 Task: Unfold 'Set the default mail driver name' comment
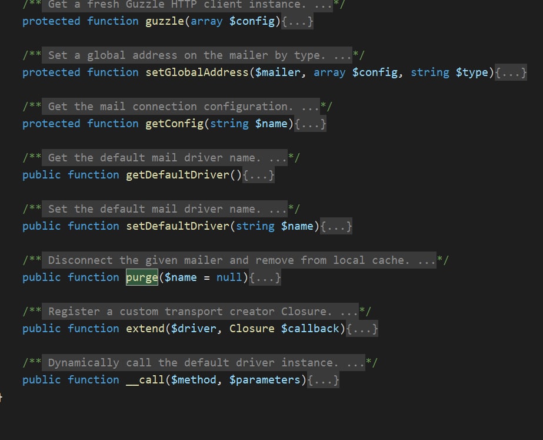pos(165,209)
